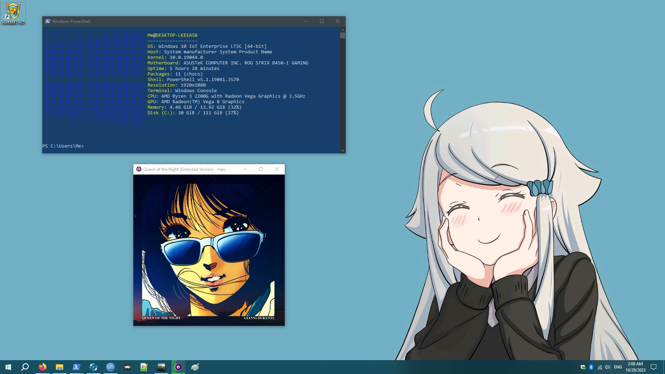Click mpv player icon in taskbar
Screen dimensions: 665x374
pos(178,367)
